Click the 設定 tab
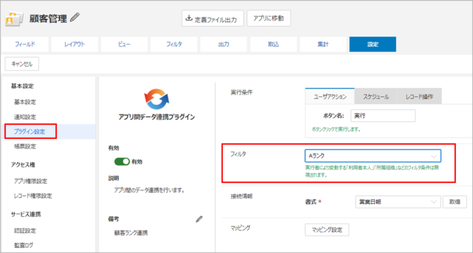 (372, 45)
